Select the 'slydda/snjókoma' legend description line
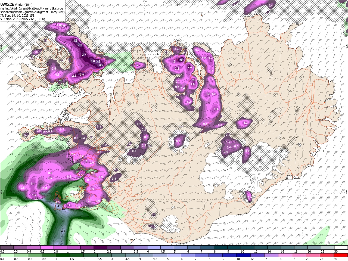 pos(32,12)
